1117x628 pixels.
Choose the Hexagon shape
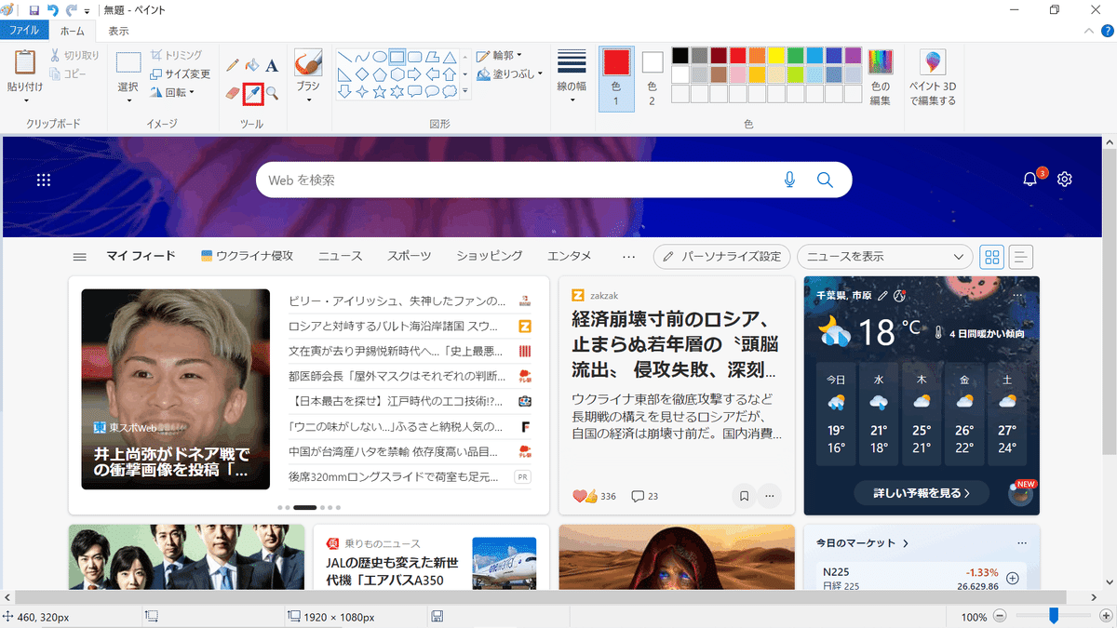pyautogui.click(x=397, y=73)
